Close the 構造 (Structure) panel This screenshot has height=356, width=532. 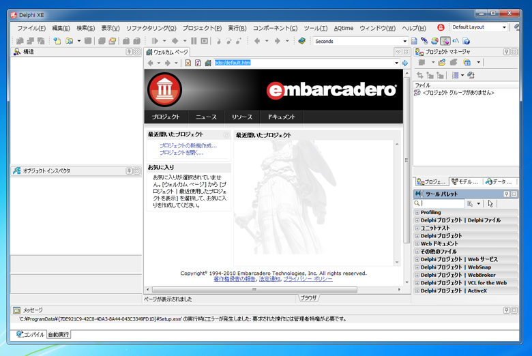coord(136,52)
